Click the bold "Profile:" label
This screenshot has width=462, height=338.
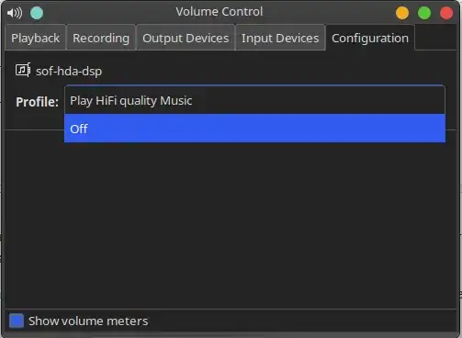37,102
